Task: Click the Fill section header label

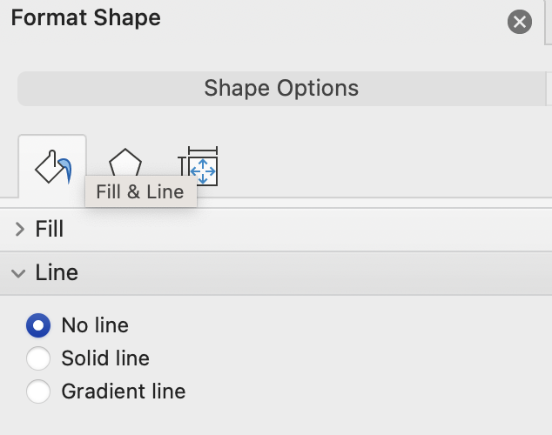Action: pyautogui.click(x=50, y=230)
